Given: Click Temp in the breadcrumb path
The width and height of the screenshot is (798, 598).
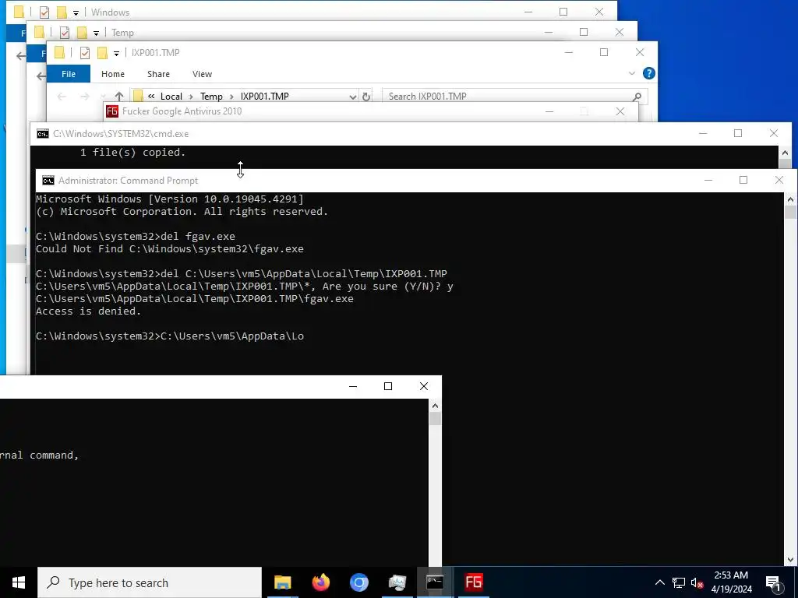Looking at the screenshot, I should (211, 96).
